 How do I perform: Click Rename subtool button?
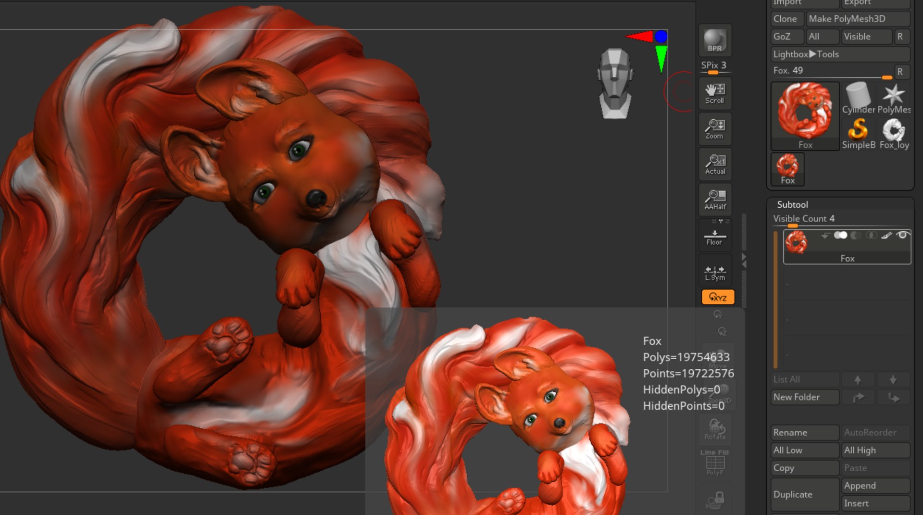pyautogui.click(x=805, y=432)
